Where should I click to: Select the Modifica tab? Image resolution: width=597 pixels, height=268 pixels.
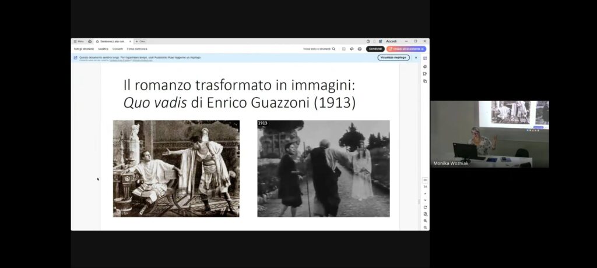pyautogui.click(x=103, y=49)
